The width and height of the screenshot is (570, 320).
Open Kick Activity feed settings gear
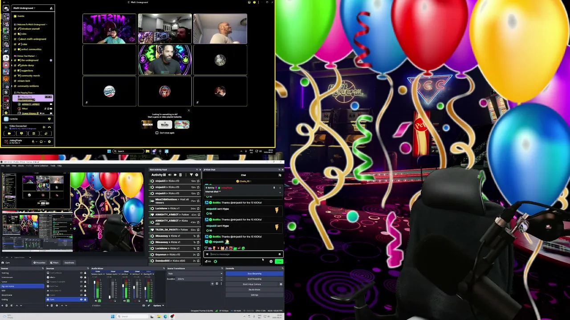(x=196, y=175)
